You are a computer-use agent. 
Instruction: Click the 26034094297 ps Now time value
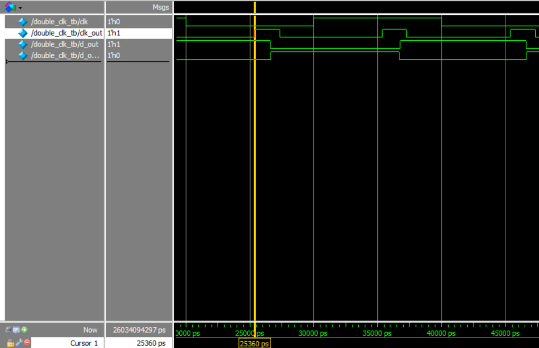139,330
